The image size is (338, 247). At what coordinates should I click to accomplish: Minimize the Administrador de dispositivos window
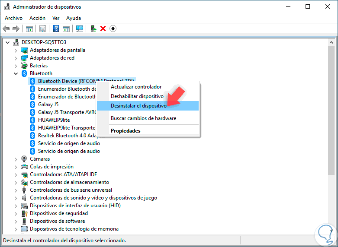point(288,6)
